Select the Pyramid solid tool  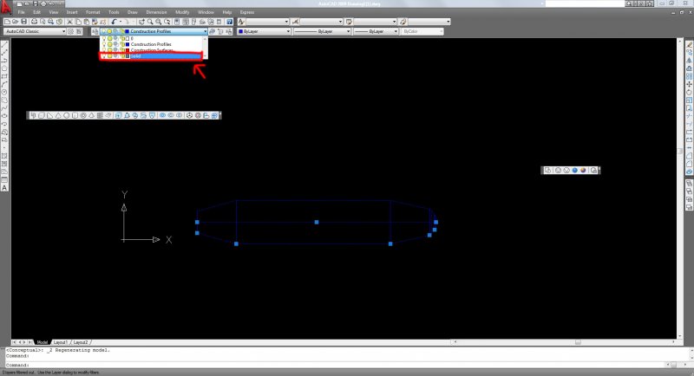click(x=92, y=115)
